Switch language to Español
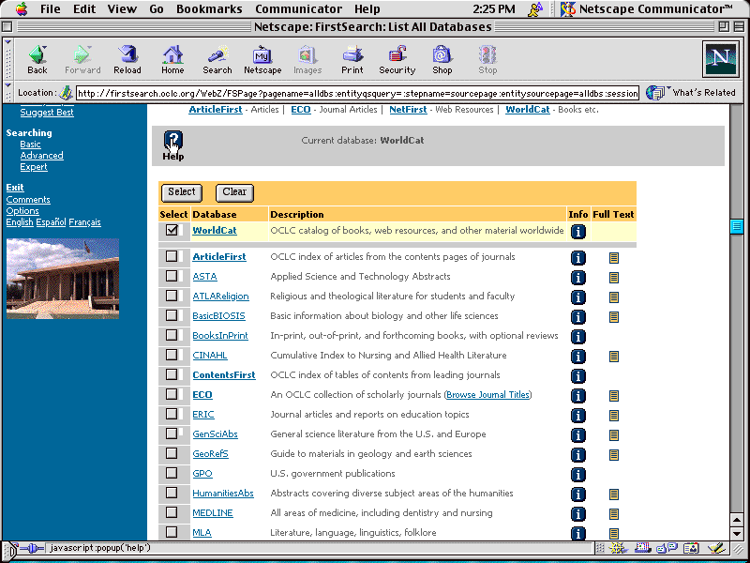Image resolution: width=750 pixels, height=563 pixels. click(x=51, y=222)
